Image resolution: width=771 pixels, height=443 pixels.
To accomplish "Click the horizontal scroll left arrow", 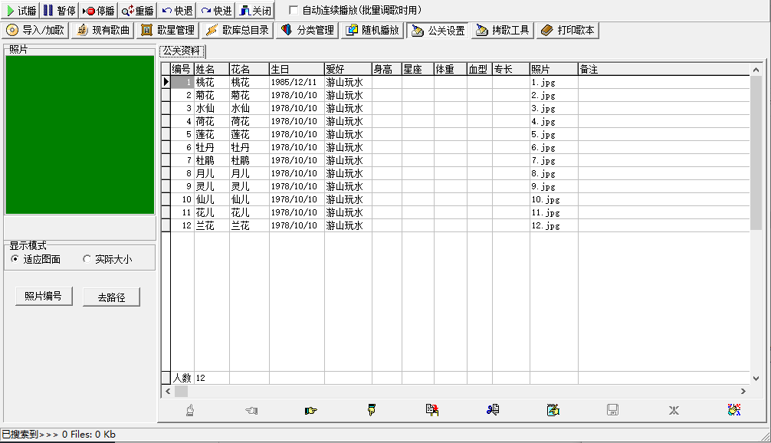I will point(168,392).
